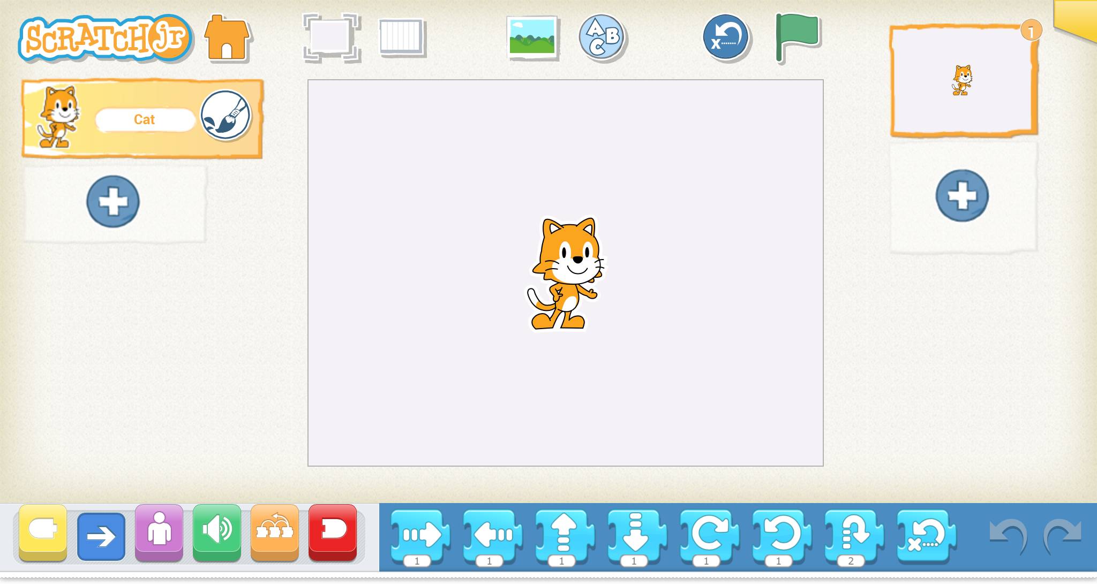Select the Cat character thumbnail in the list
The height and width of the screenshot is (586, 1097).
point(58,117)
